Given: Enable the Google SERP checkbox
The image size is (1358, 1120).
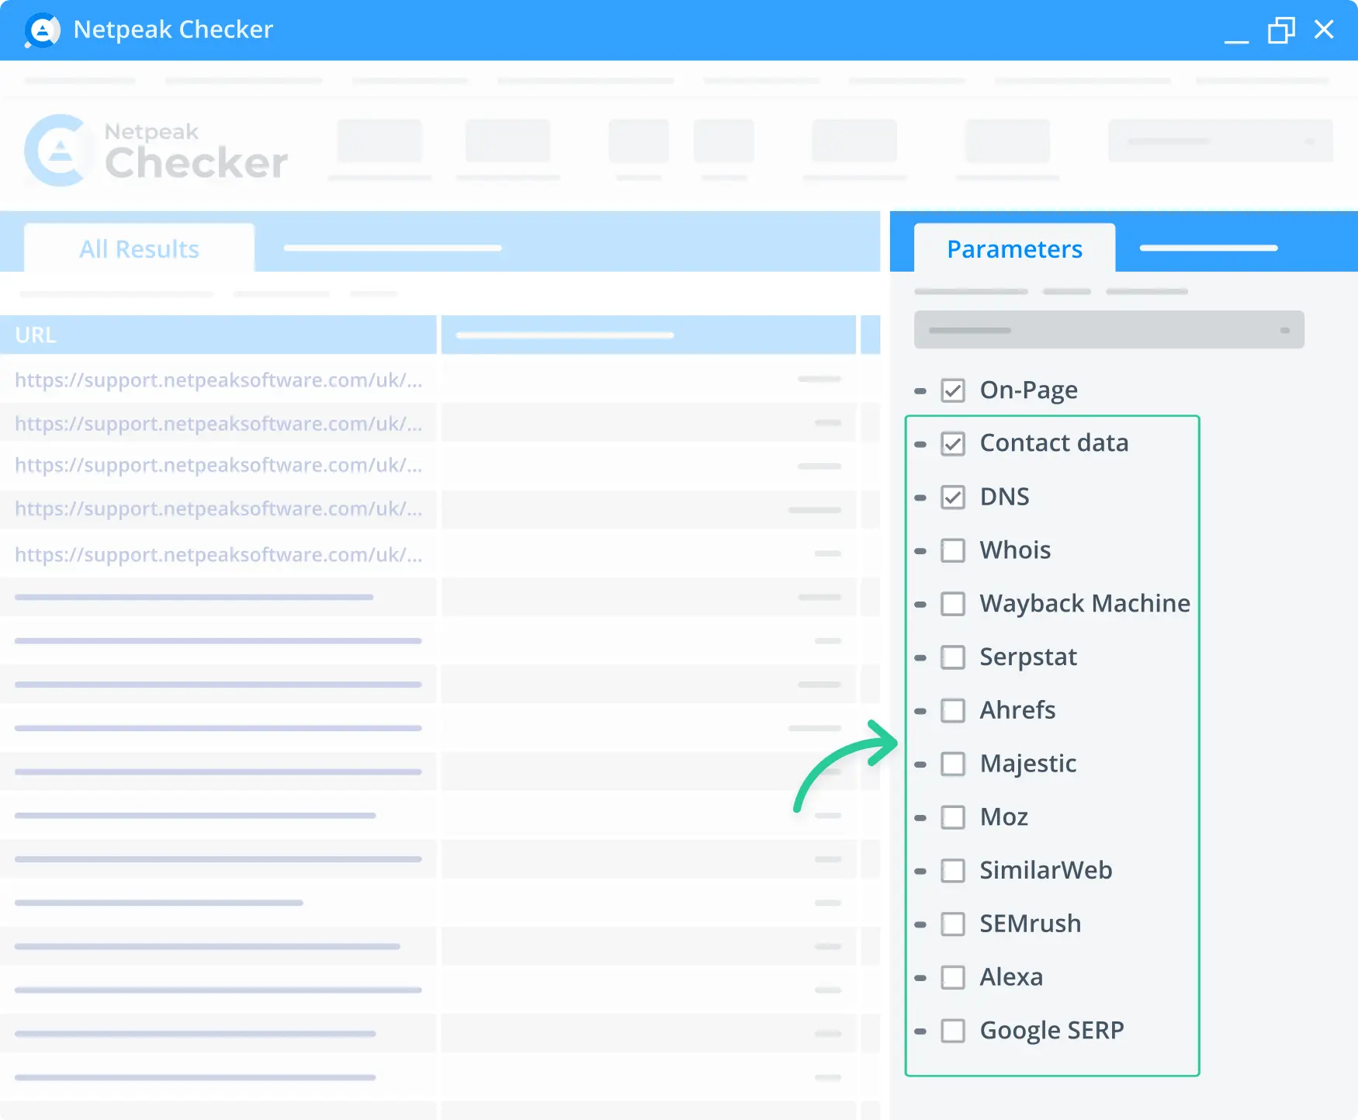Looking at the screenshot, I should coord(953,1031).
